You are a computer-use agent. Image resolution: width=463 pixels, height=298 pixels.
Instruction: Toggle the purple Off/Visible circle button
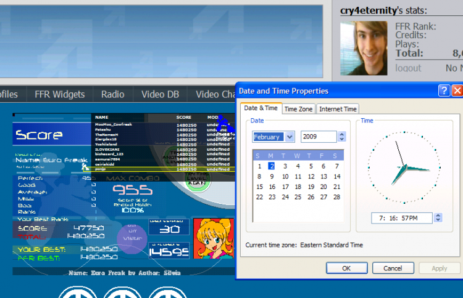click(132, 238)
